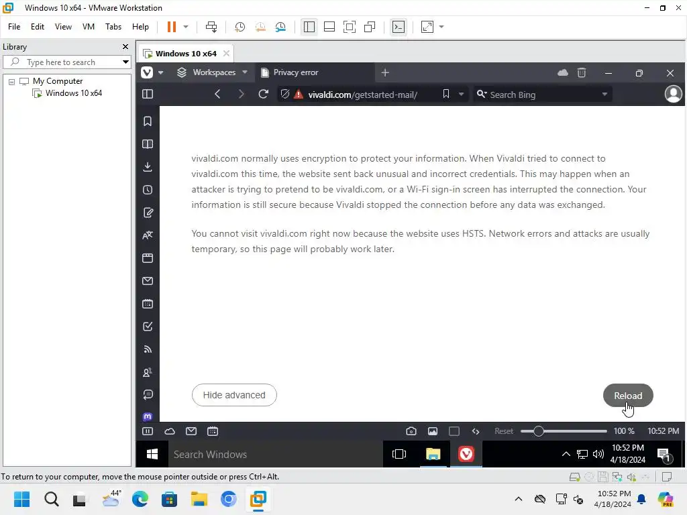
Task: Open Vivaldi sync cloud icon in tab bar
Action: (x=563, y=72)
